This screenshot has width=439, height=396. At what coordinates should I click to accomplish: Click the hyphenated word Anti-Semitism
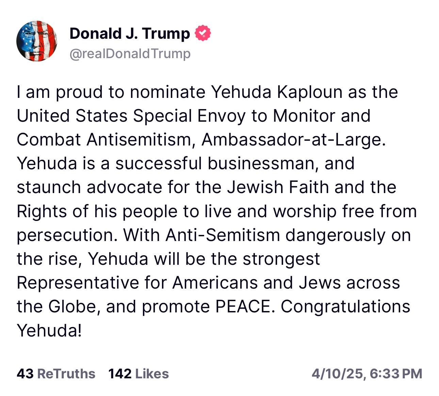pos(223,235)
